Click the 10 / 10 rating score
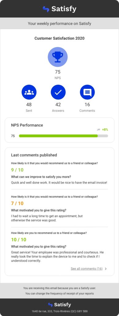 [x=19, y=239]
